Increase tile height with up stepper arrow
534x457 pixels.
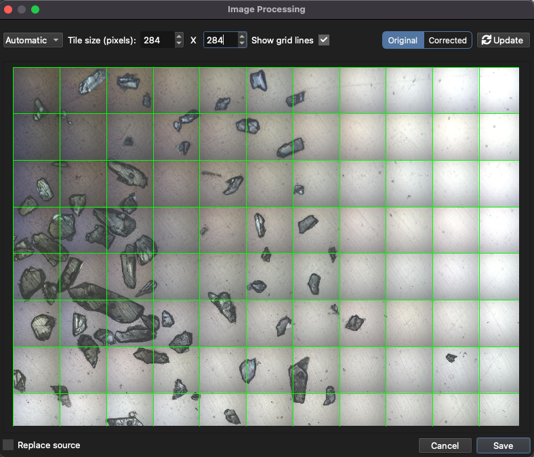pyautogui.click(x=242, y=36)
